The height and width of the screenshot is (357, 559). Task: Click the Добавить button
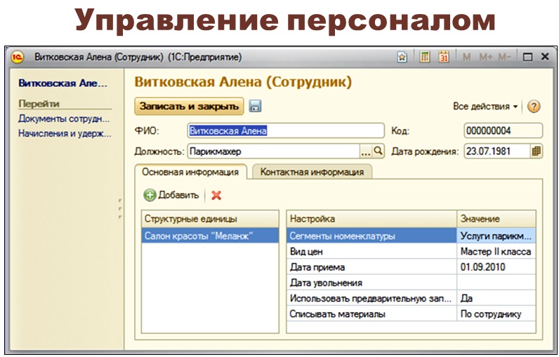[171, 196]
